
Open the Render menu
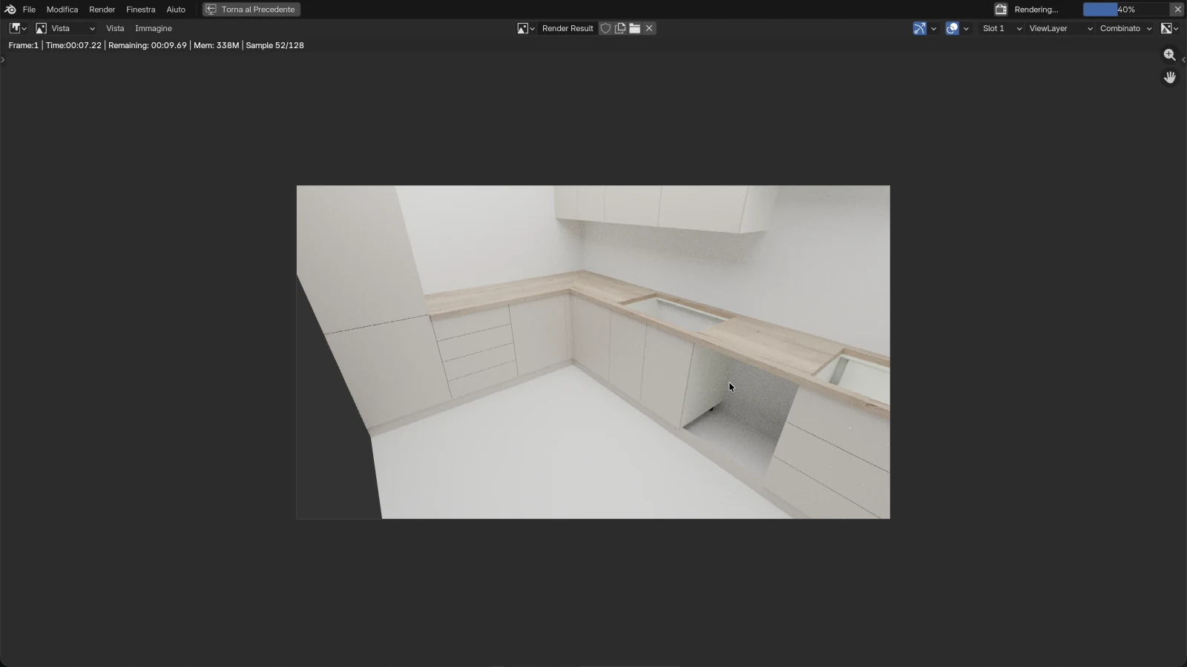102,10
